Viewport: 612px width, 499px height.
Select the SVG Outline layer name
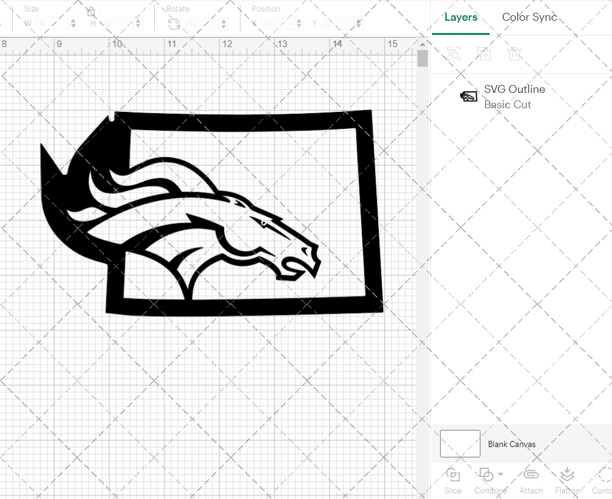515,89
